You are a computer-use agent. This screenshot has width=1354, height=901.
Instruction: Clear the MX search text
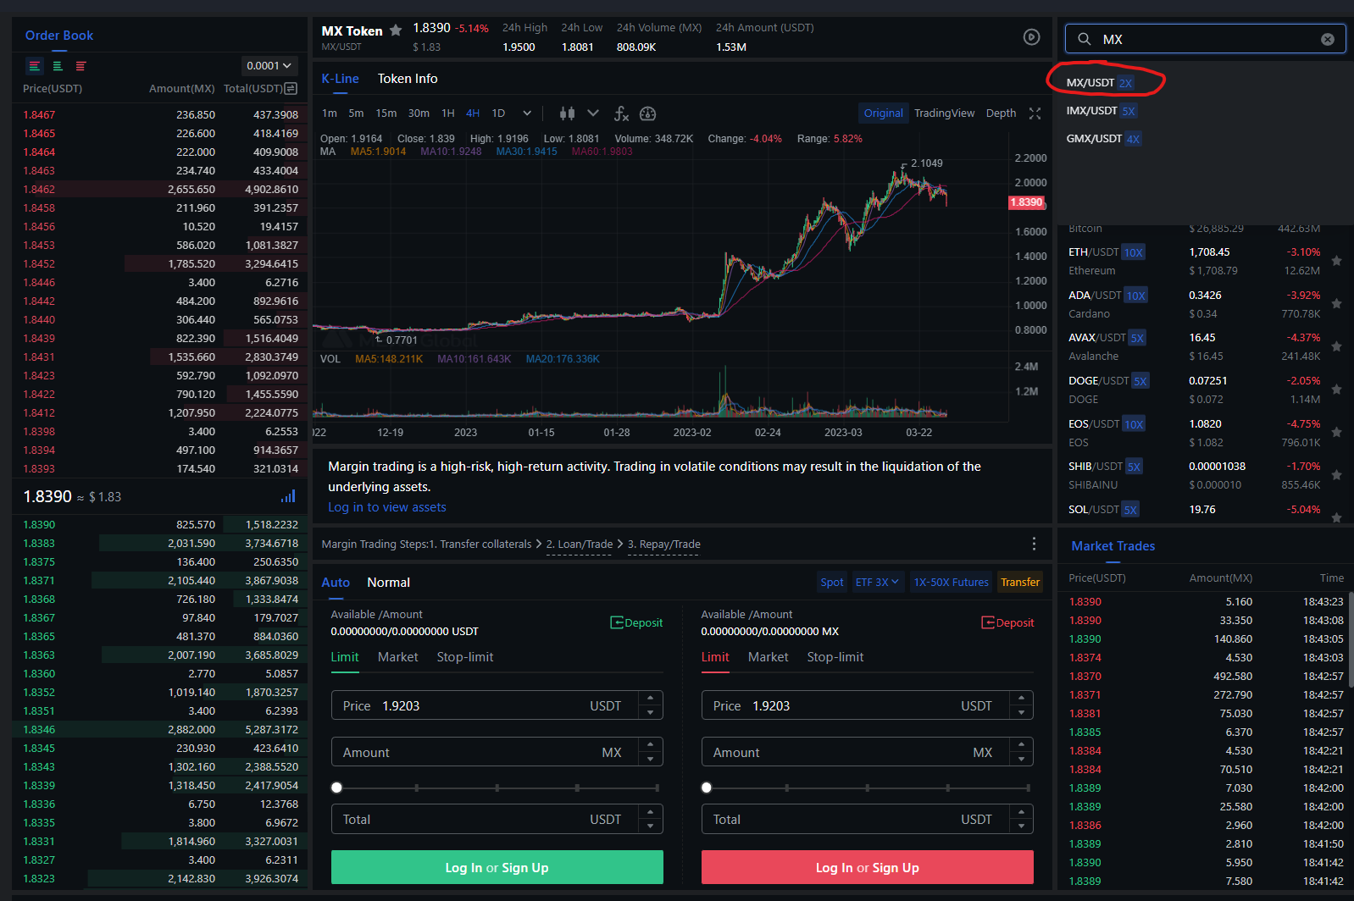(1328, 39)
